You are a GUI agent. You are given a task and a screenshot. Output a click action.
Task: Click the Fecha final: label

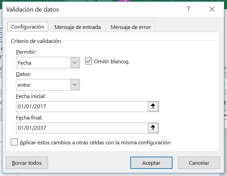pyautogui.click(x=29, y=118)
